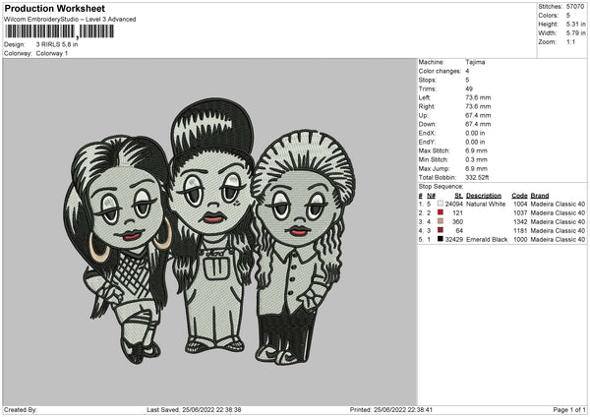Click the 'St.' column header

pos(458,196)
